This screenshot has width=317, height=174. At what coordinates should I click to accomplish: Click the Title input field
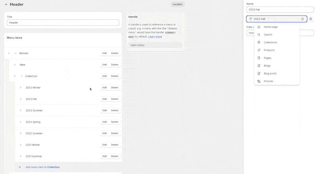pos(63,23)
